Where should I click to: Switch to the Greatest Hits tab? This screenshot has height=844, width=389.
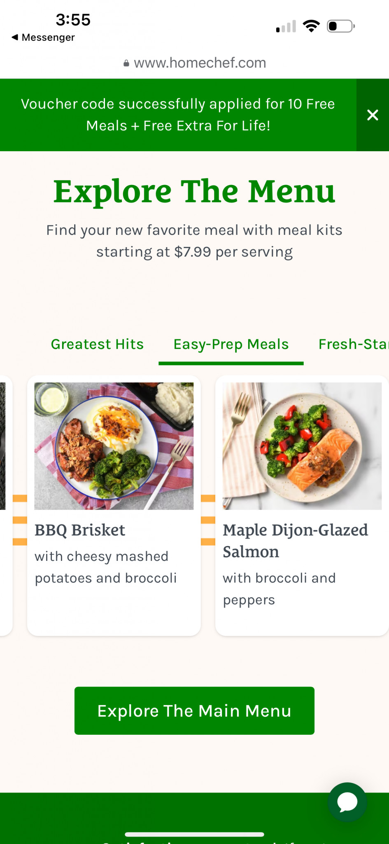[x=97, y=344]
